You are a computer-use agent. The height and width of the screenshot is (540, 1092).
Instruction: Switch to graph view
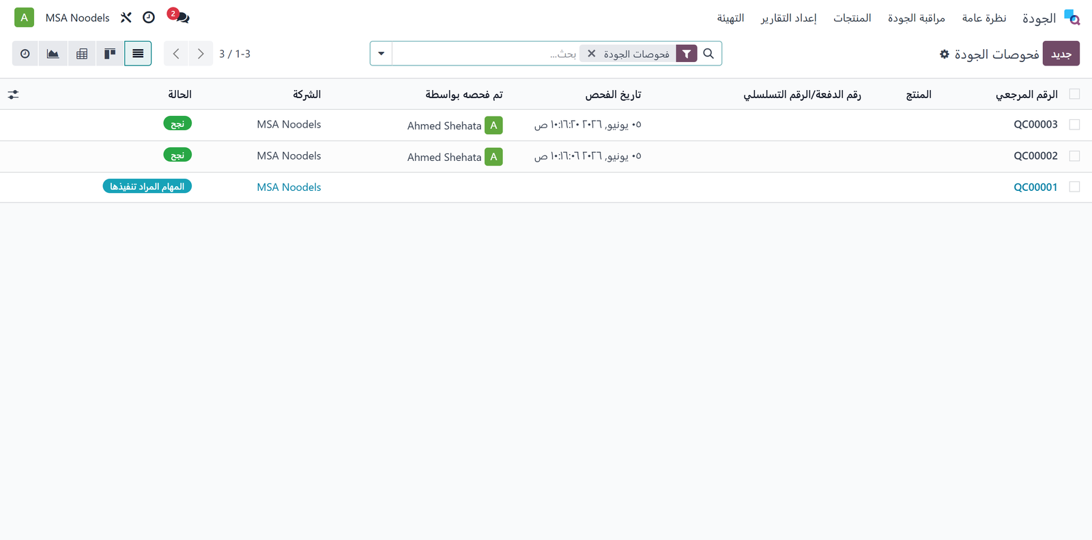coord(53,53)
